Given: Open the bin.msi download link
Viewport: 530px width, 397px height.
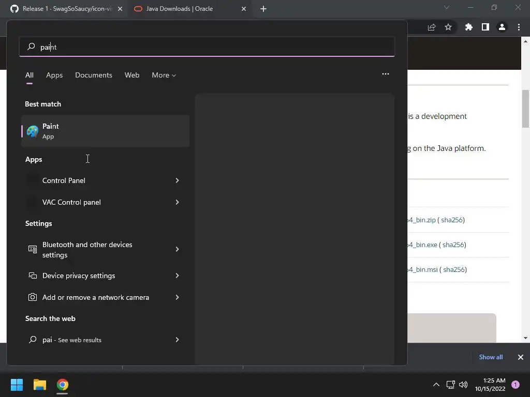Looking at the screenshot, I should [422, 270].
